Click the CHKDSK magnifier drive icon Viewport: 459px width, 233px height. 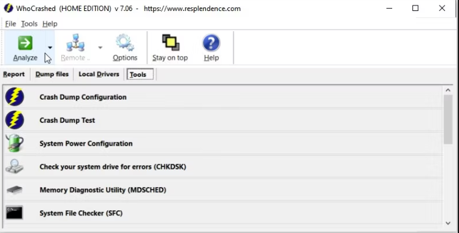15,166
